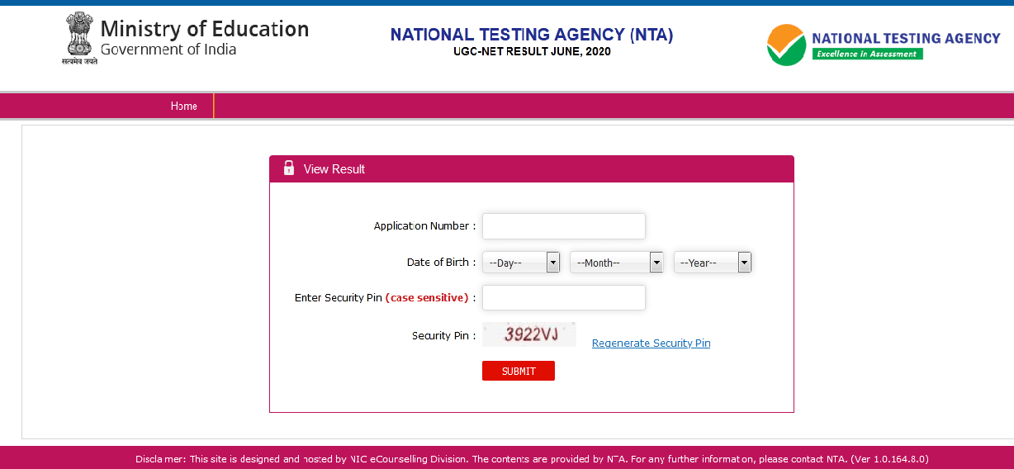Click the View Result panel header
This screenshot has height=469, width=1014.
(531, 168)
